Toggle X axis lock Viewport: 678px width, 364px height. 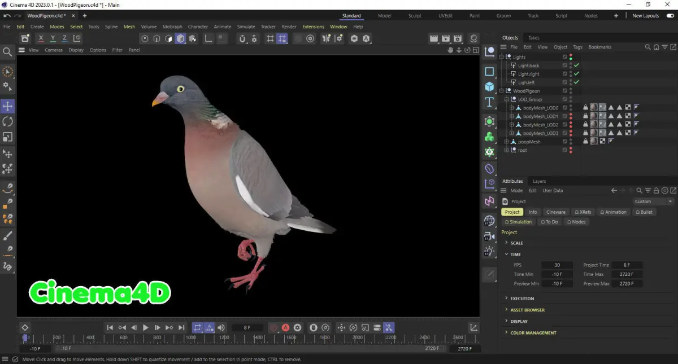point(41,38)
